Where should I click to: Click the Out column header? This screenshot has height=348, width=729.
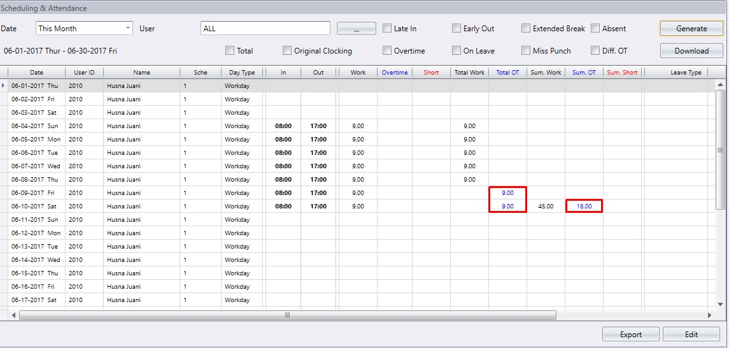pos(318,73)
